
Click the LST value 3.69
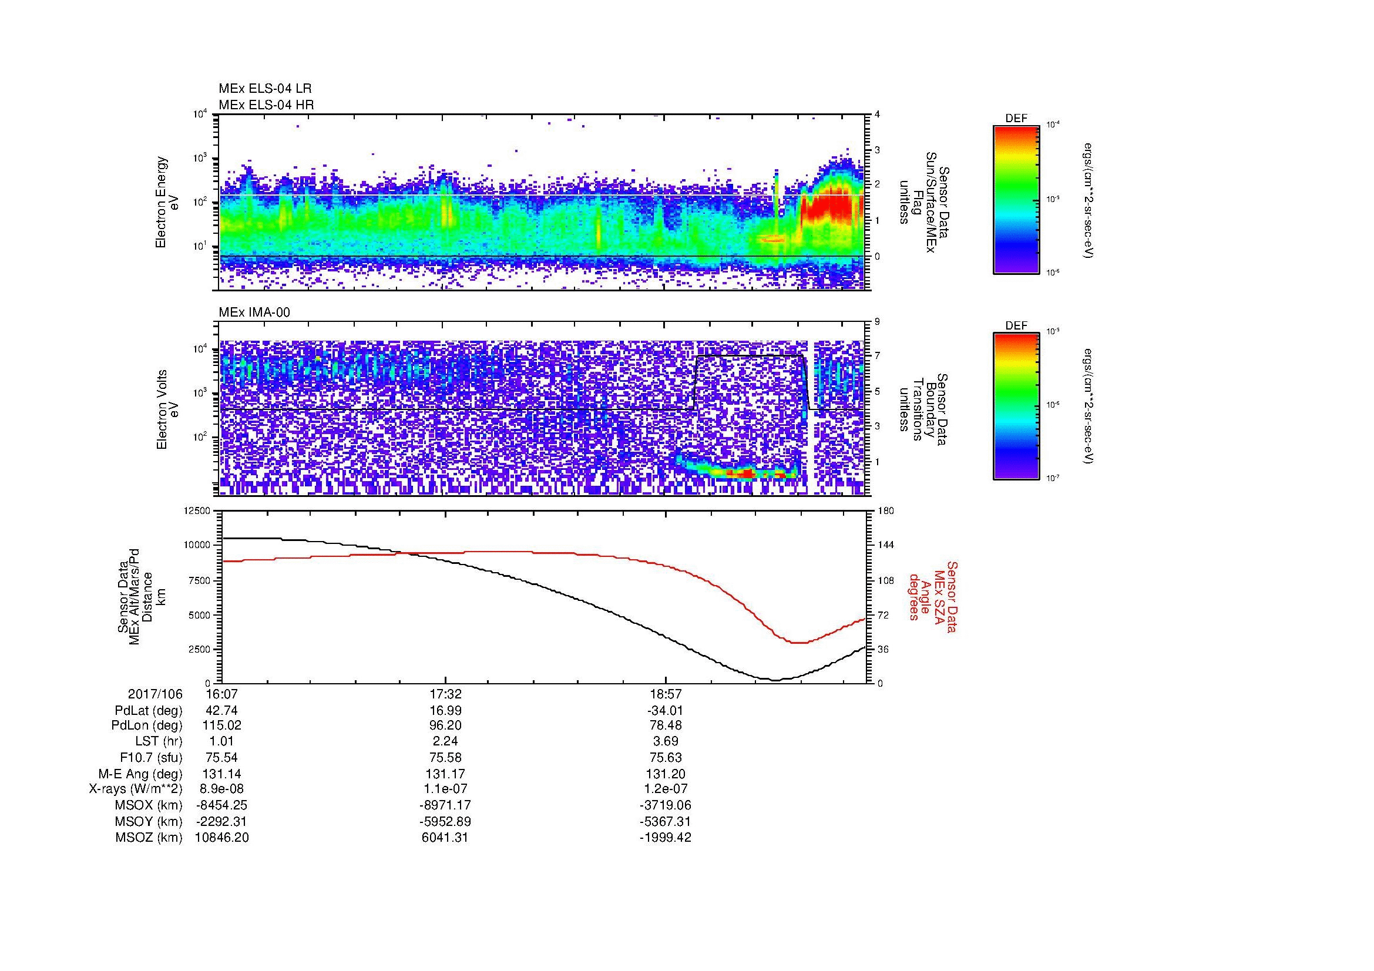pos(666,741)
